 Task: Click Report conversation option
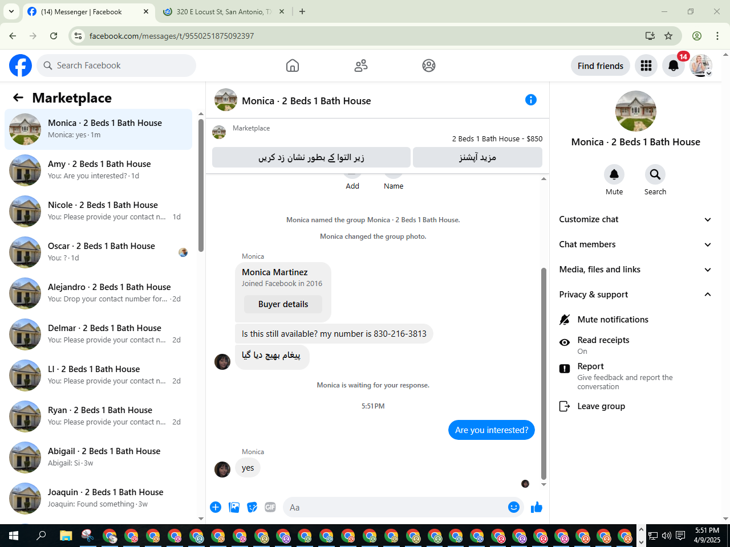(635, 375)
